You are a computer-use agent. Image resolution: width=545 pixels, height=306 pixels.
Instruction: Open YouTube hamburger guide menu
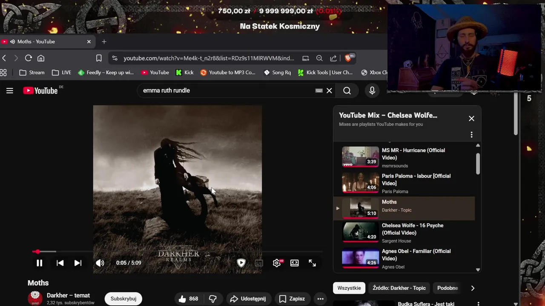[10, 91]
